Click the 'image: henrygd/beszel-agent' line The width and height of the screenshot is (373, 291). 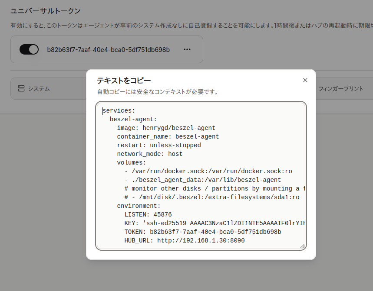click(x=166, y=128)
